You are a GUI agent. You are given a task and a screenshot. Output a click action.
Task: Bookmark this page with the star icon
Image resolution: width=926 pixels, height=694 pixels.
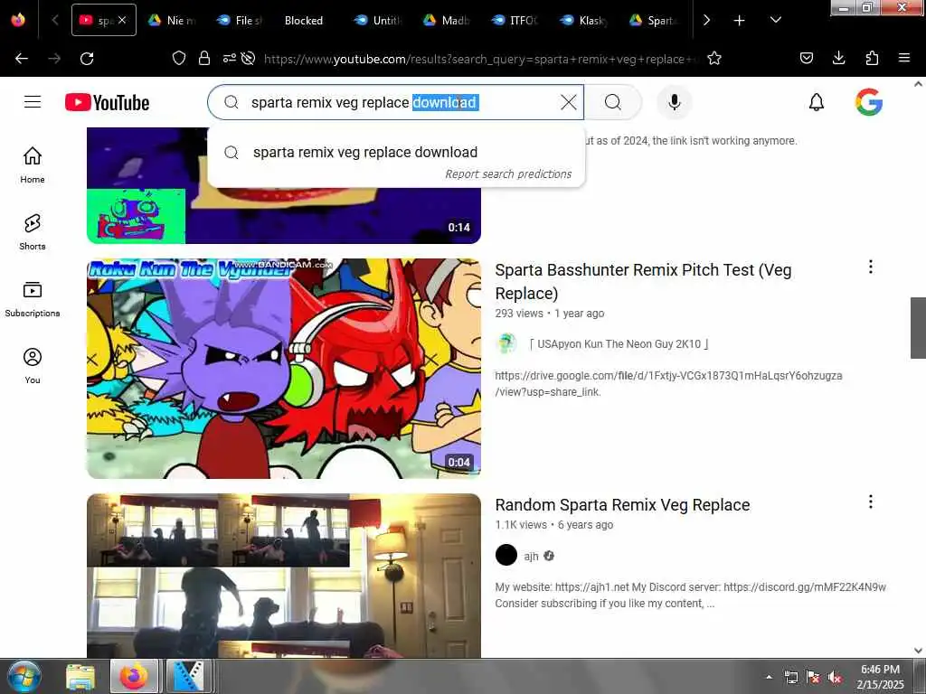click(714, 59)
